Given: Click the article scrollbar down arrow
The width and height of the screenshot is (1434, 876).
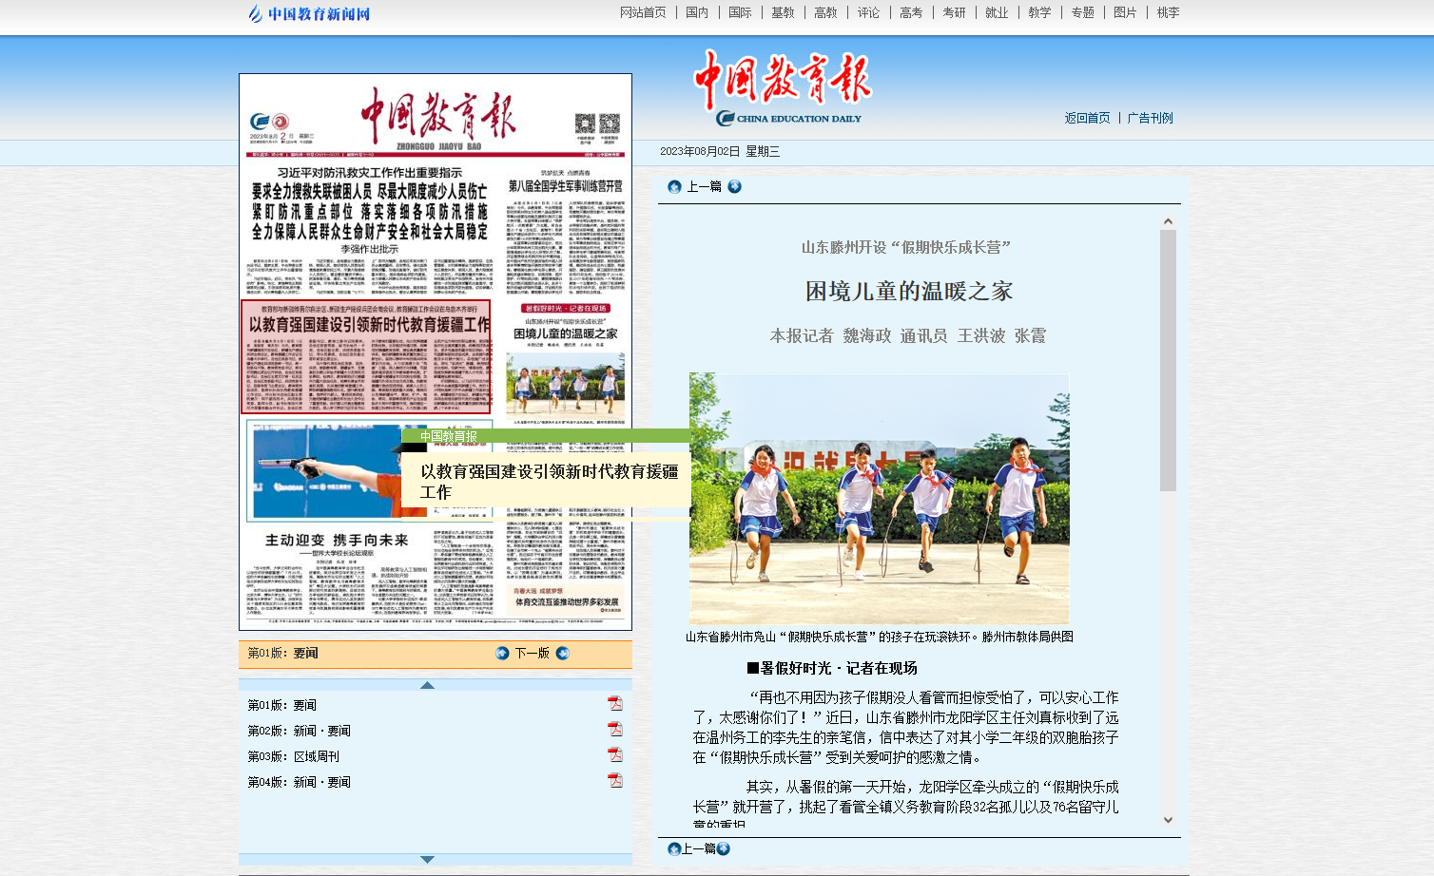Looking at the screenshot, I should coord(1168,820).
